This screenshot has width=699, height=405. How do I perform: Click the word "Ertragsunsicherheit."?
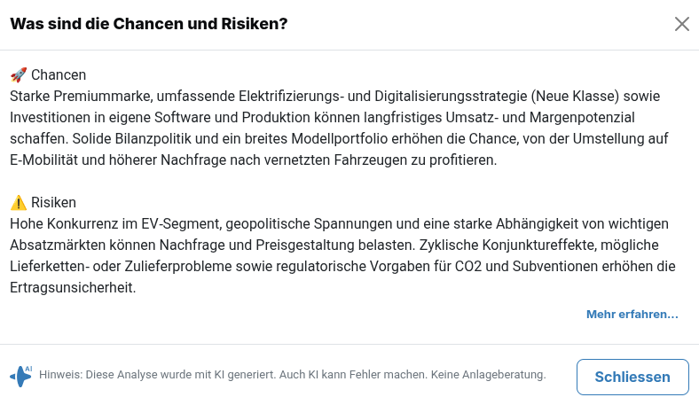[x=73, y=288]
